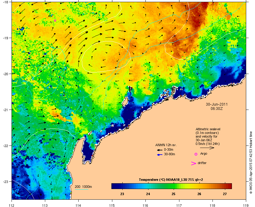The image size is (255, 207).
Task: Click the temperature color bar
Action: (x=172, y=186)
